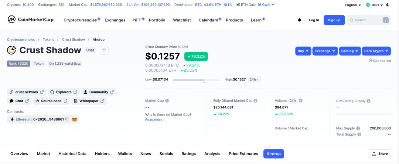The image size is (399, 164).
Task: Switch to the Ratings tab
Action: (189, 154)
